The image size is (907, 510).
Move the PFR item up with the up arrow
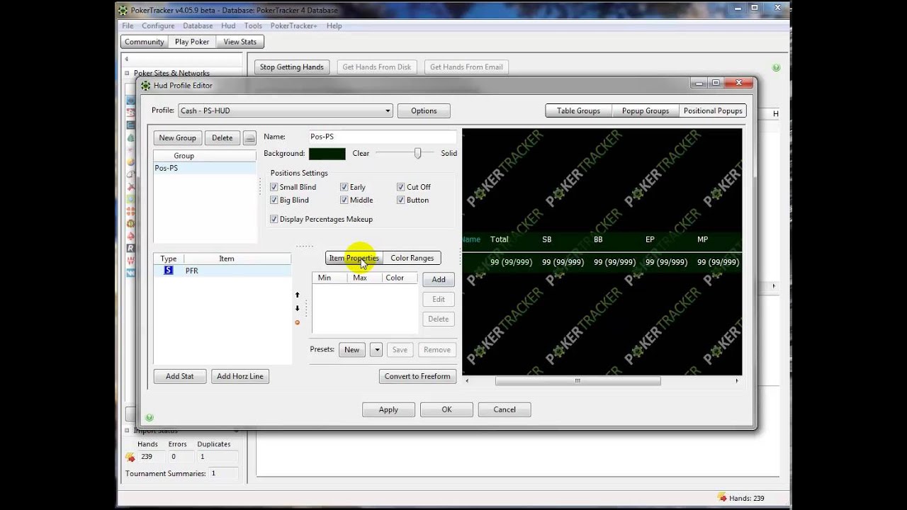[x=297, y=295]
